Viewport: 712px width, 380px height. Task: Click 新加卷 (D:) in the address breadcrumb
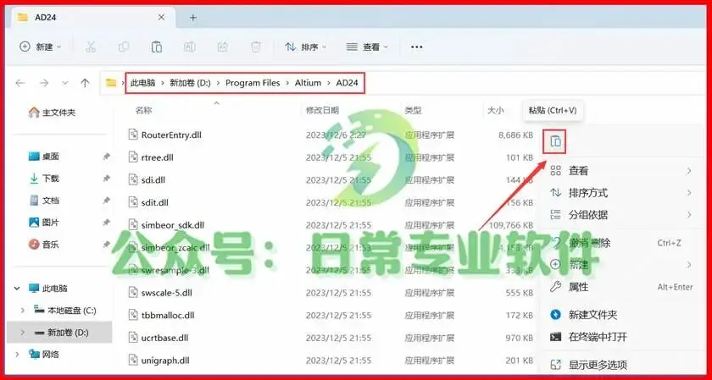[x=190, y=83]
